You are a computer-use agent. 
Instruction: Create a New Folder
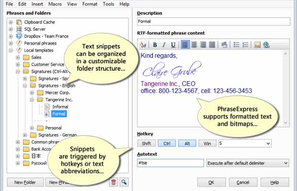tap(25, 182)
